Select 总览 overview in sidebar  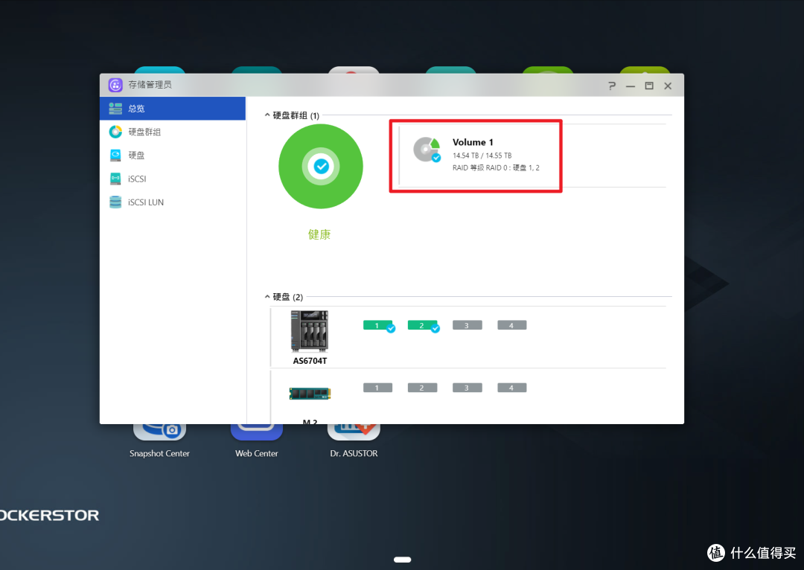(x=136, y=109)
